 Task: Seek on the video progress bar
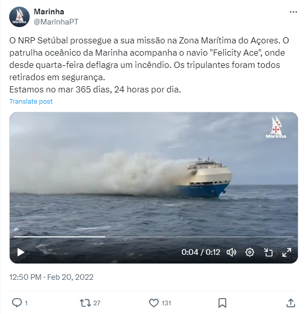click(153, 237)
